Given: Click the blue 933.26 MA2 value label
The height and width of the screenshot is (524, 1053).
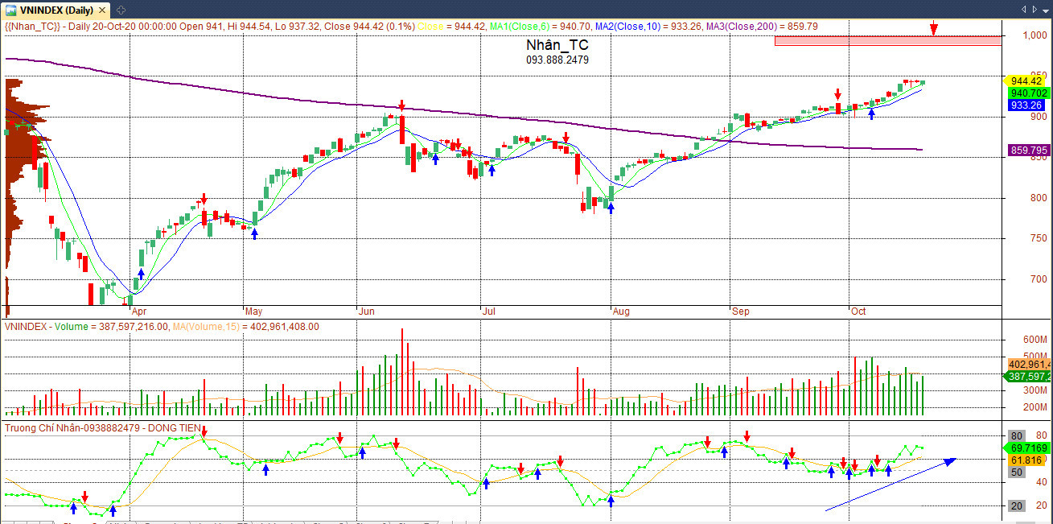Looking at the screenshot, I should 1026,105.
